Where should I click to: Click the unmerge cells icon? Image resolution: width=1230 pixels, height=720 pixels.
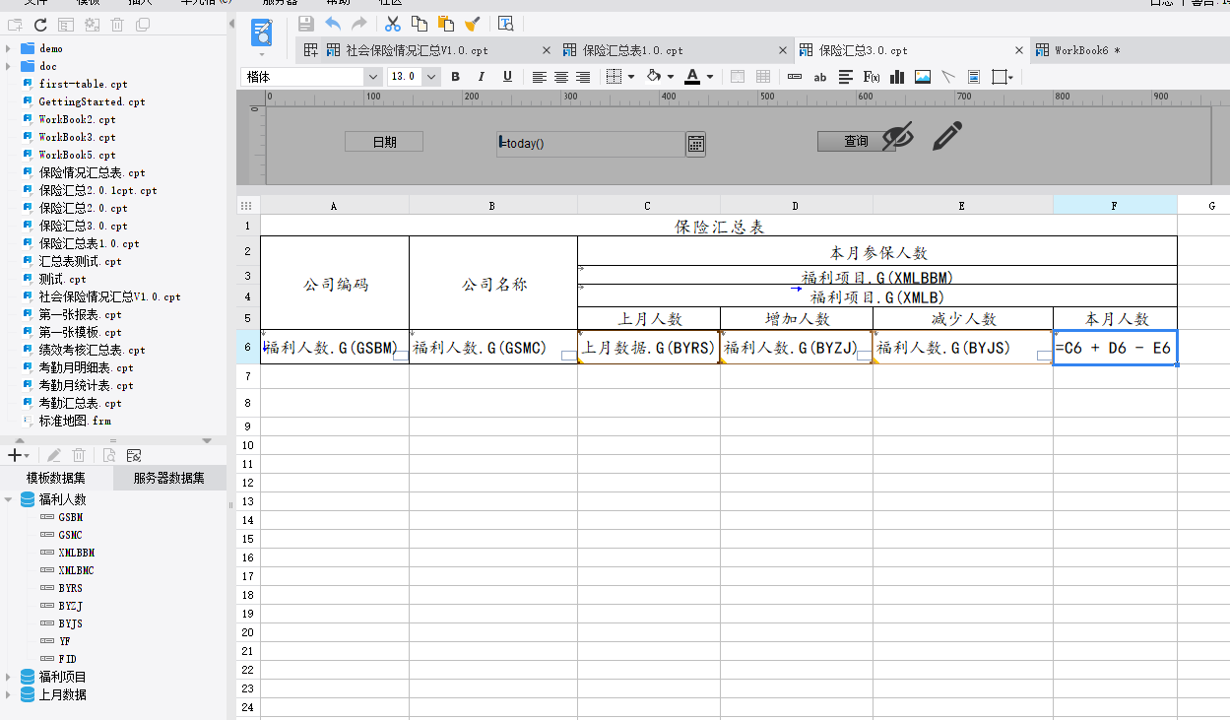coord(763,77)
